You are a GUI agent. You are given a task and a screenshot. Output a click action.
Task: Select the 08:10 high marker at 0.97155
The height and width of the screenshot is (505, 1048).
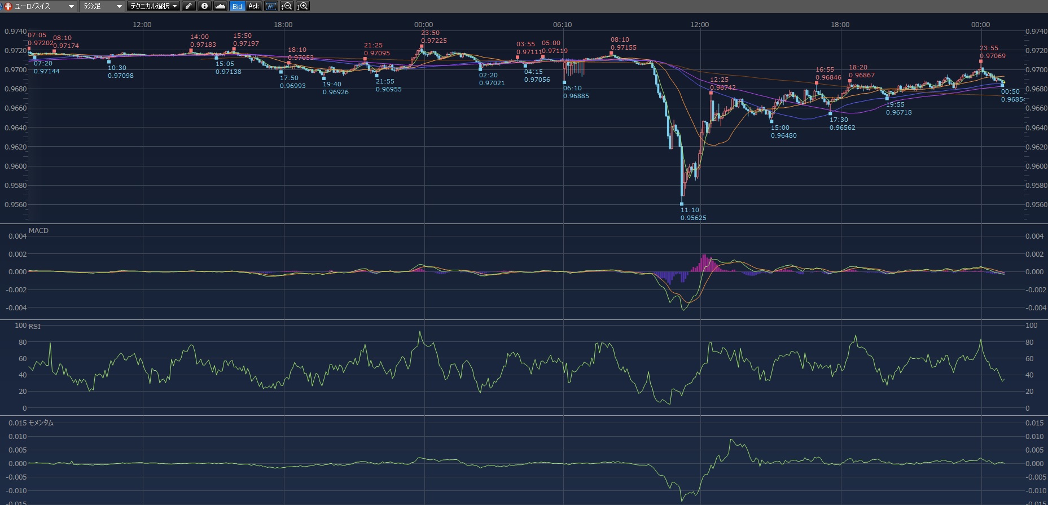click(x=611, y=53)
